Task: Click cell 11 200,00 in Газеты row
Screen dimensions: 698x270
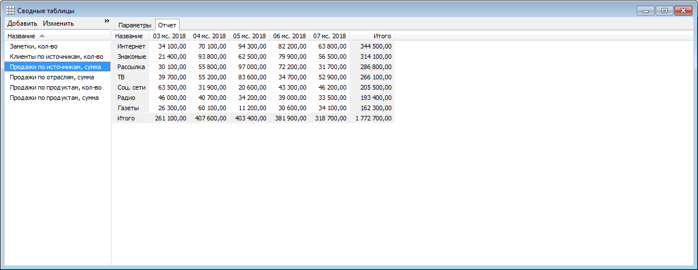Action: [x=249, y=108]
